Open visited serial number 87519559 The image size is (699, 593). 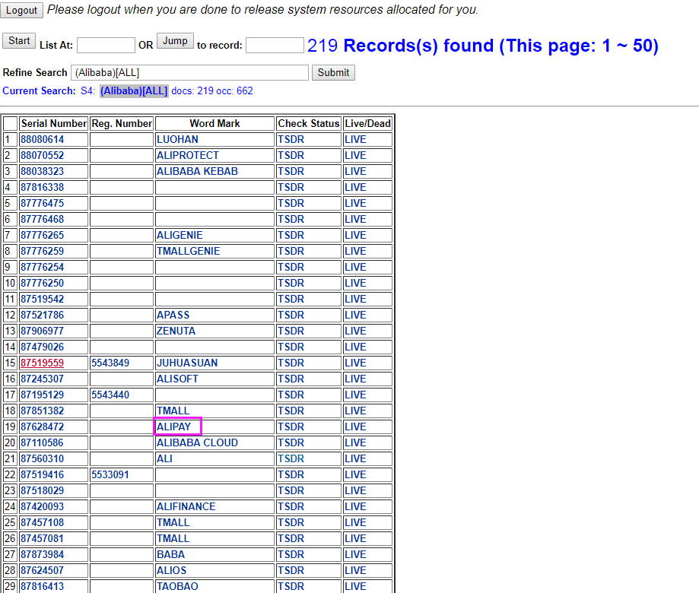coord(43,363)
